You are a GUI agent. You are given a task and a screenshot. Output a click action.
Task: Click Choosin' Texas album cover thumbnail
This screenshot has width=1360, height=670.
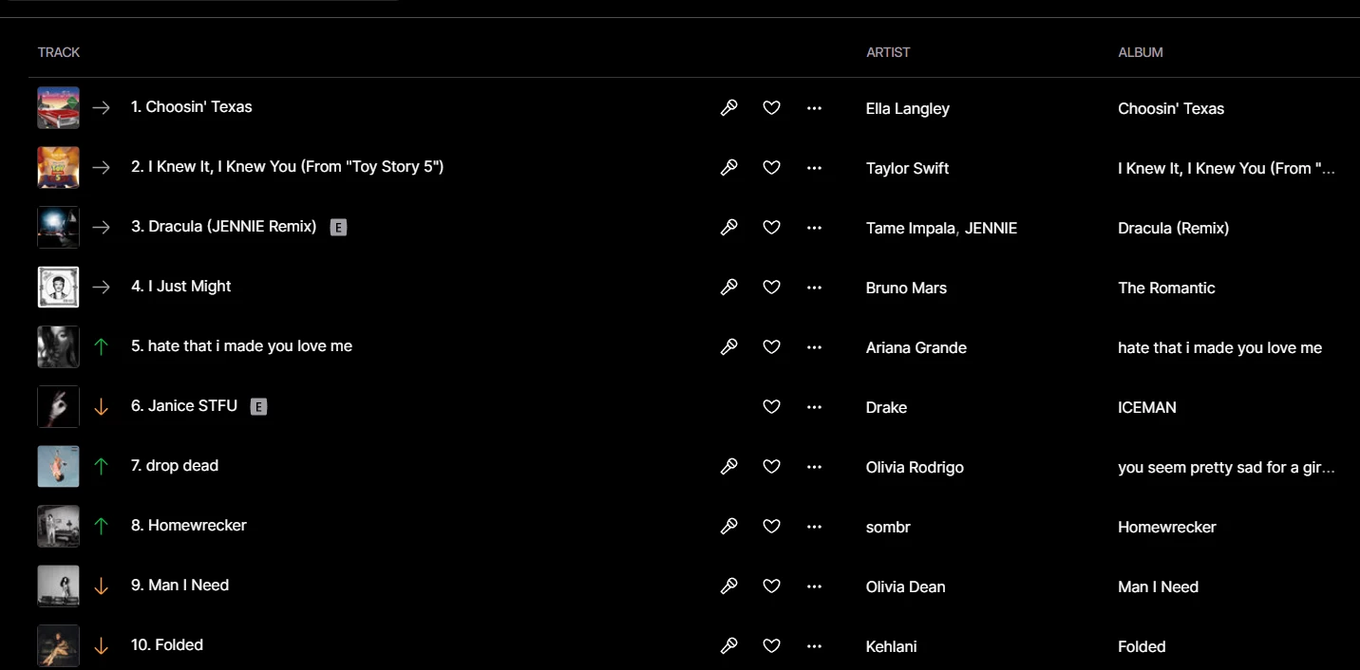(58, 108)
